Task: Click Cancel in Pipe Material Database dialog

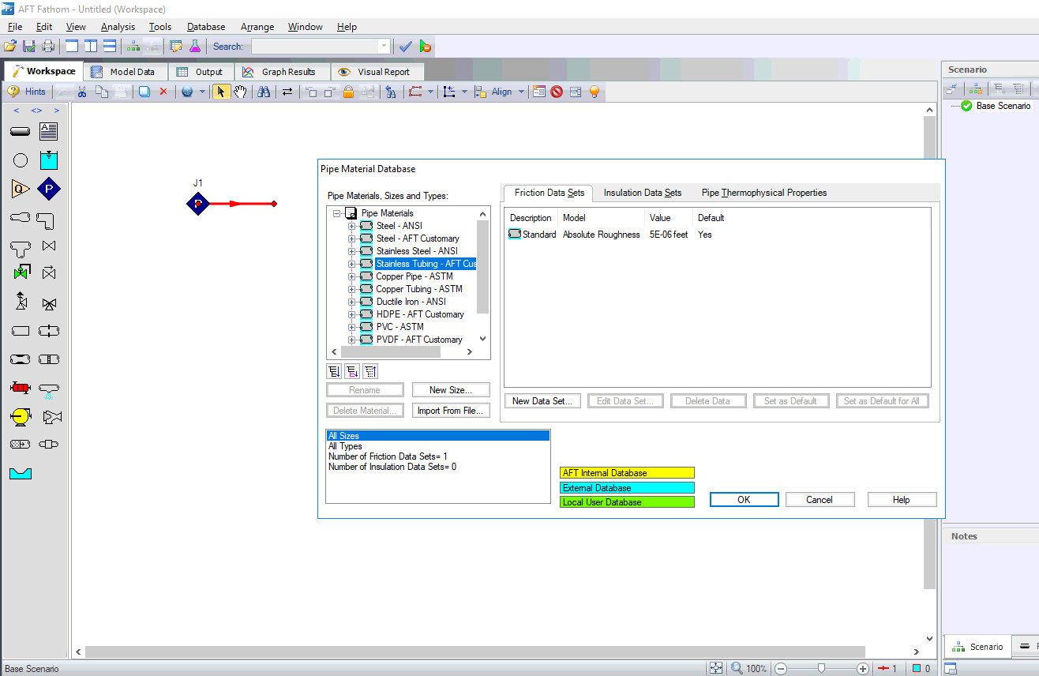Action: pyautogui.click(x=820, y=500)
